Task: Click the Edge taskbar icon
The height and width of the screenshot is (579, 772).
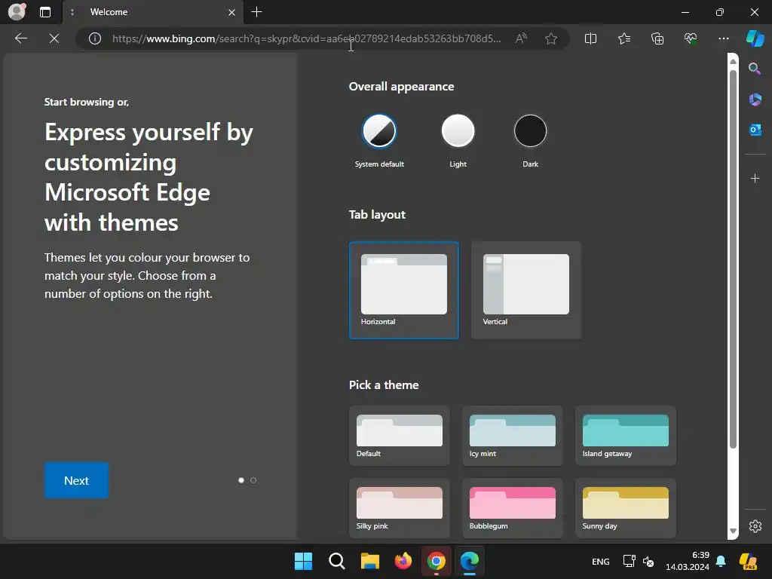Action: 469,561
